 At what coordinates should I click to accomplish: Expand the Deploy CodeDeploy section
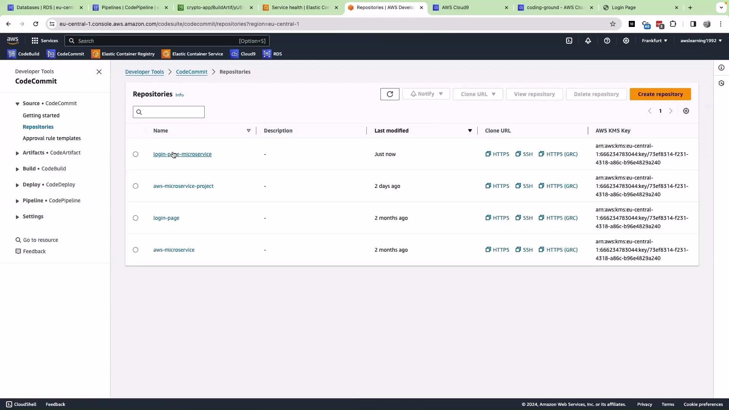pyautogui.click(x=17, y=185)
